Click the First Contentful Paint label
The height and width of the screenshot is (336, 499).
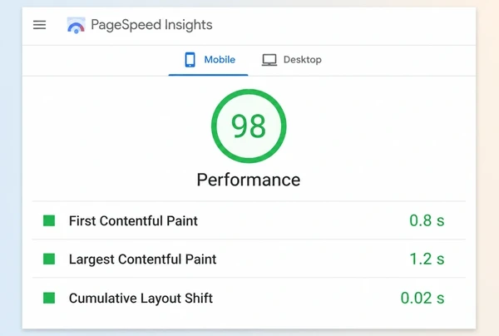pos(133,221)
